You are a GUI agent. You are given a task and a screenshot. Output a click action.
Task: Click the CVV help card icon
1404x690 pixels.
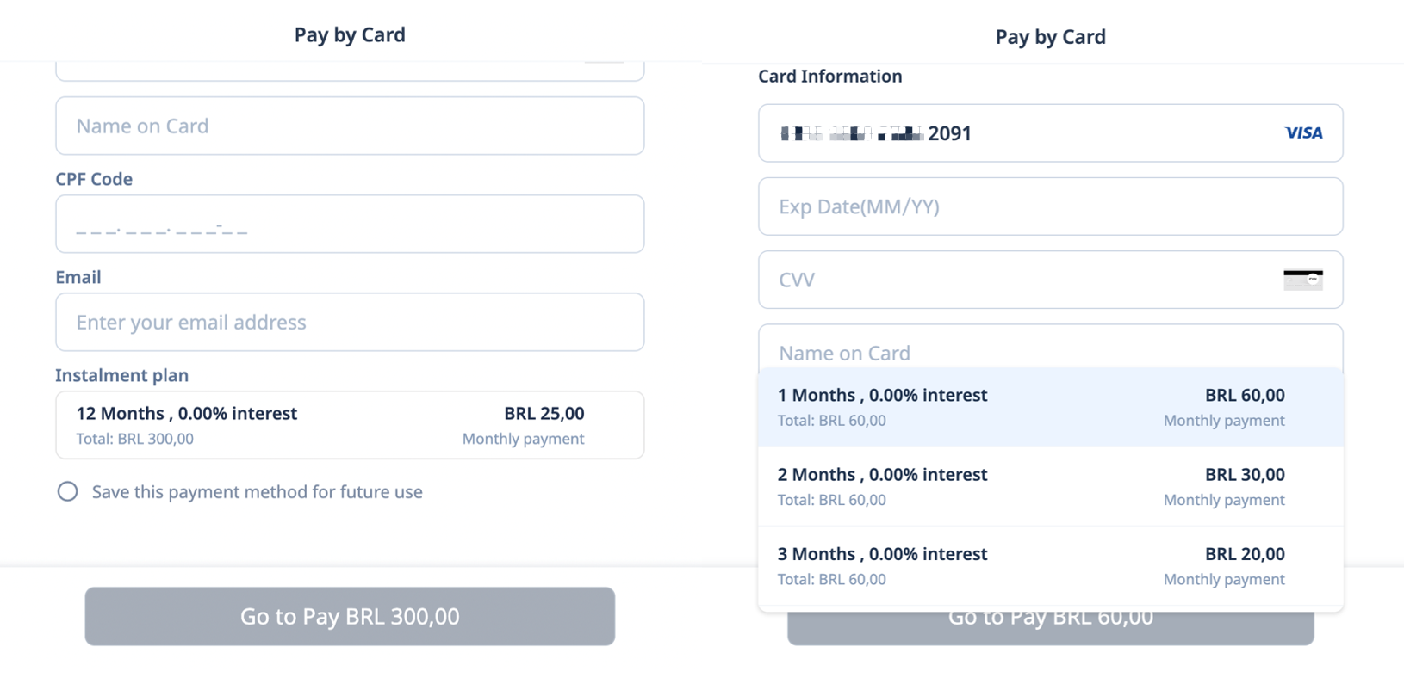[1302, 280]
